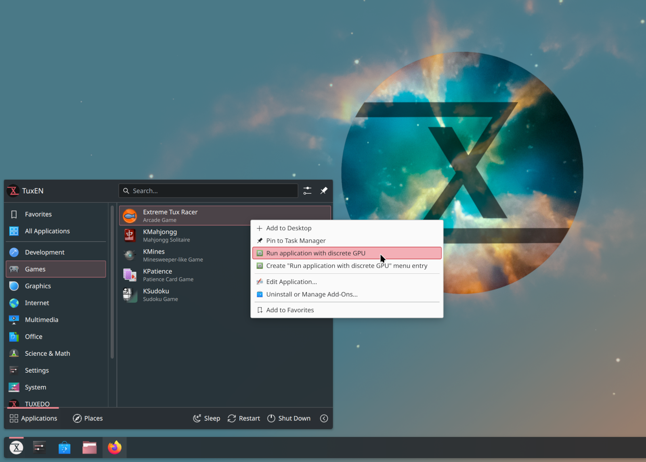
Task: Click the TuxEN user avatar
Action: tap(13, 191)
